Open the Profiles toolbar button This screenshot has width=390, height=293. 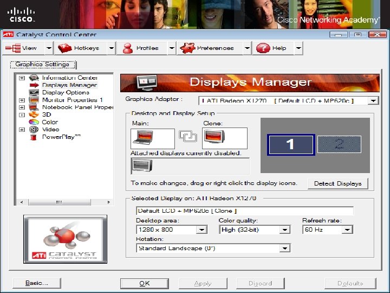point(142,48)
